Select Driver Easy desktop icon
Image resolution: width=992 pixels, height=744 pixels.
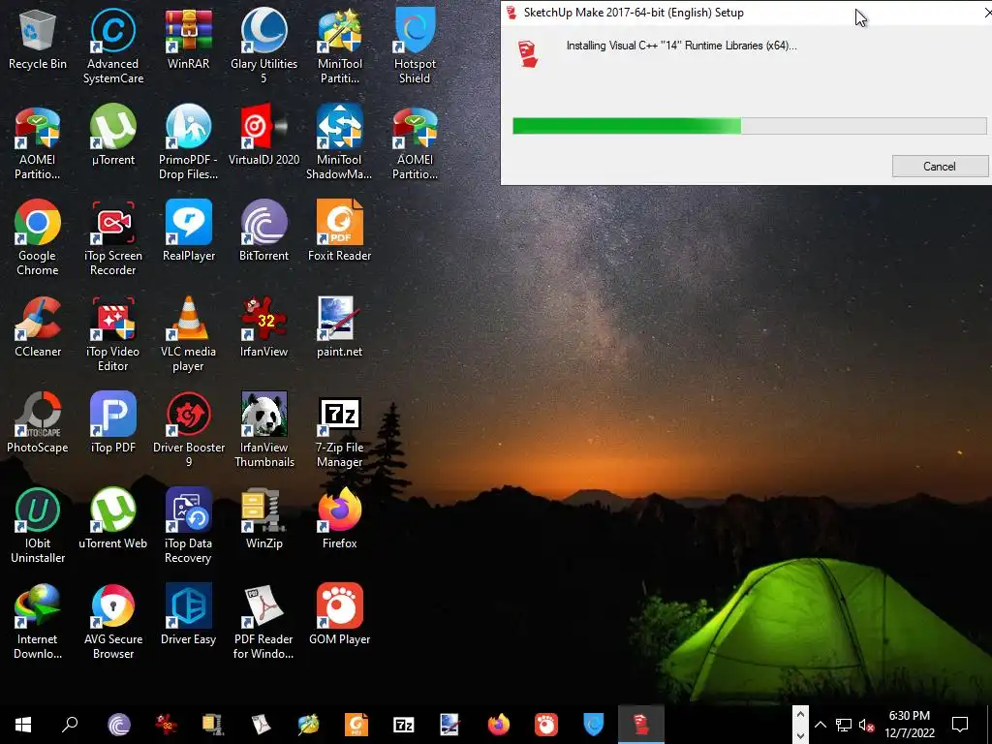pos(189,614)
